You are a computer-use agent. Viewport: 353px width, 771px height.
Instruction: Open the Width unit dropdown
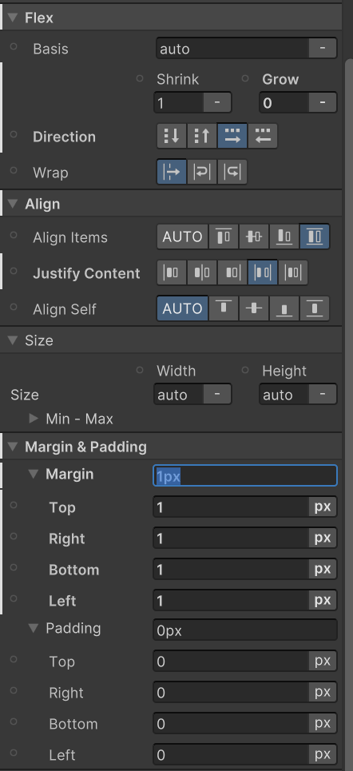point(216,395)
